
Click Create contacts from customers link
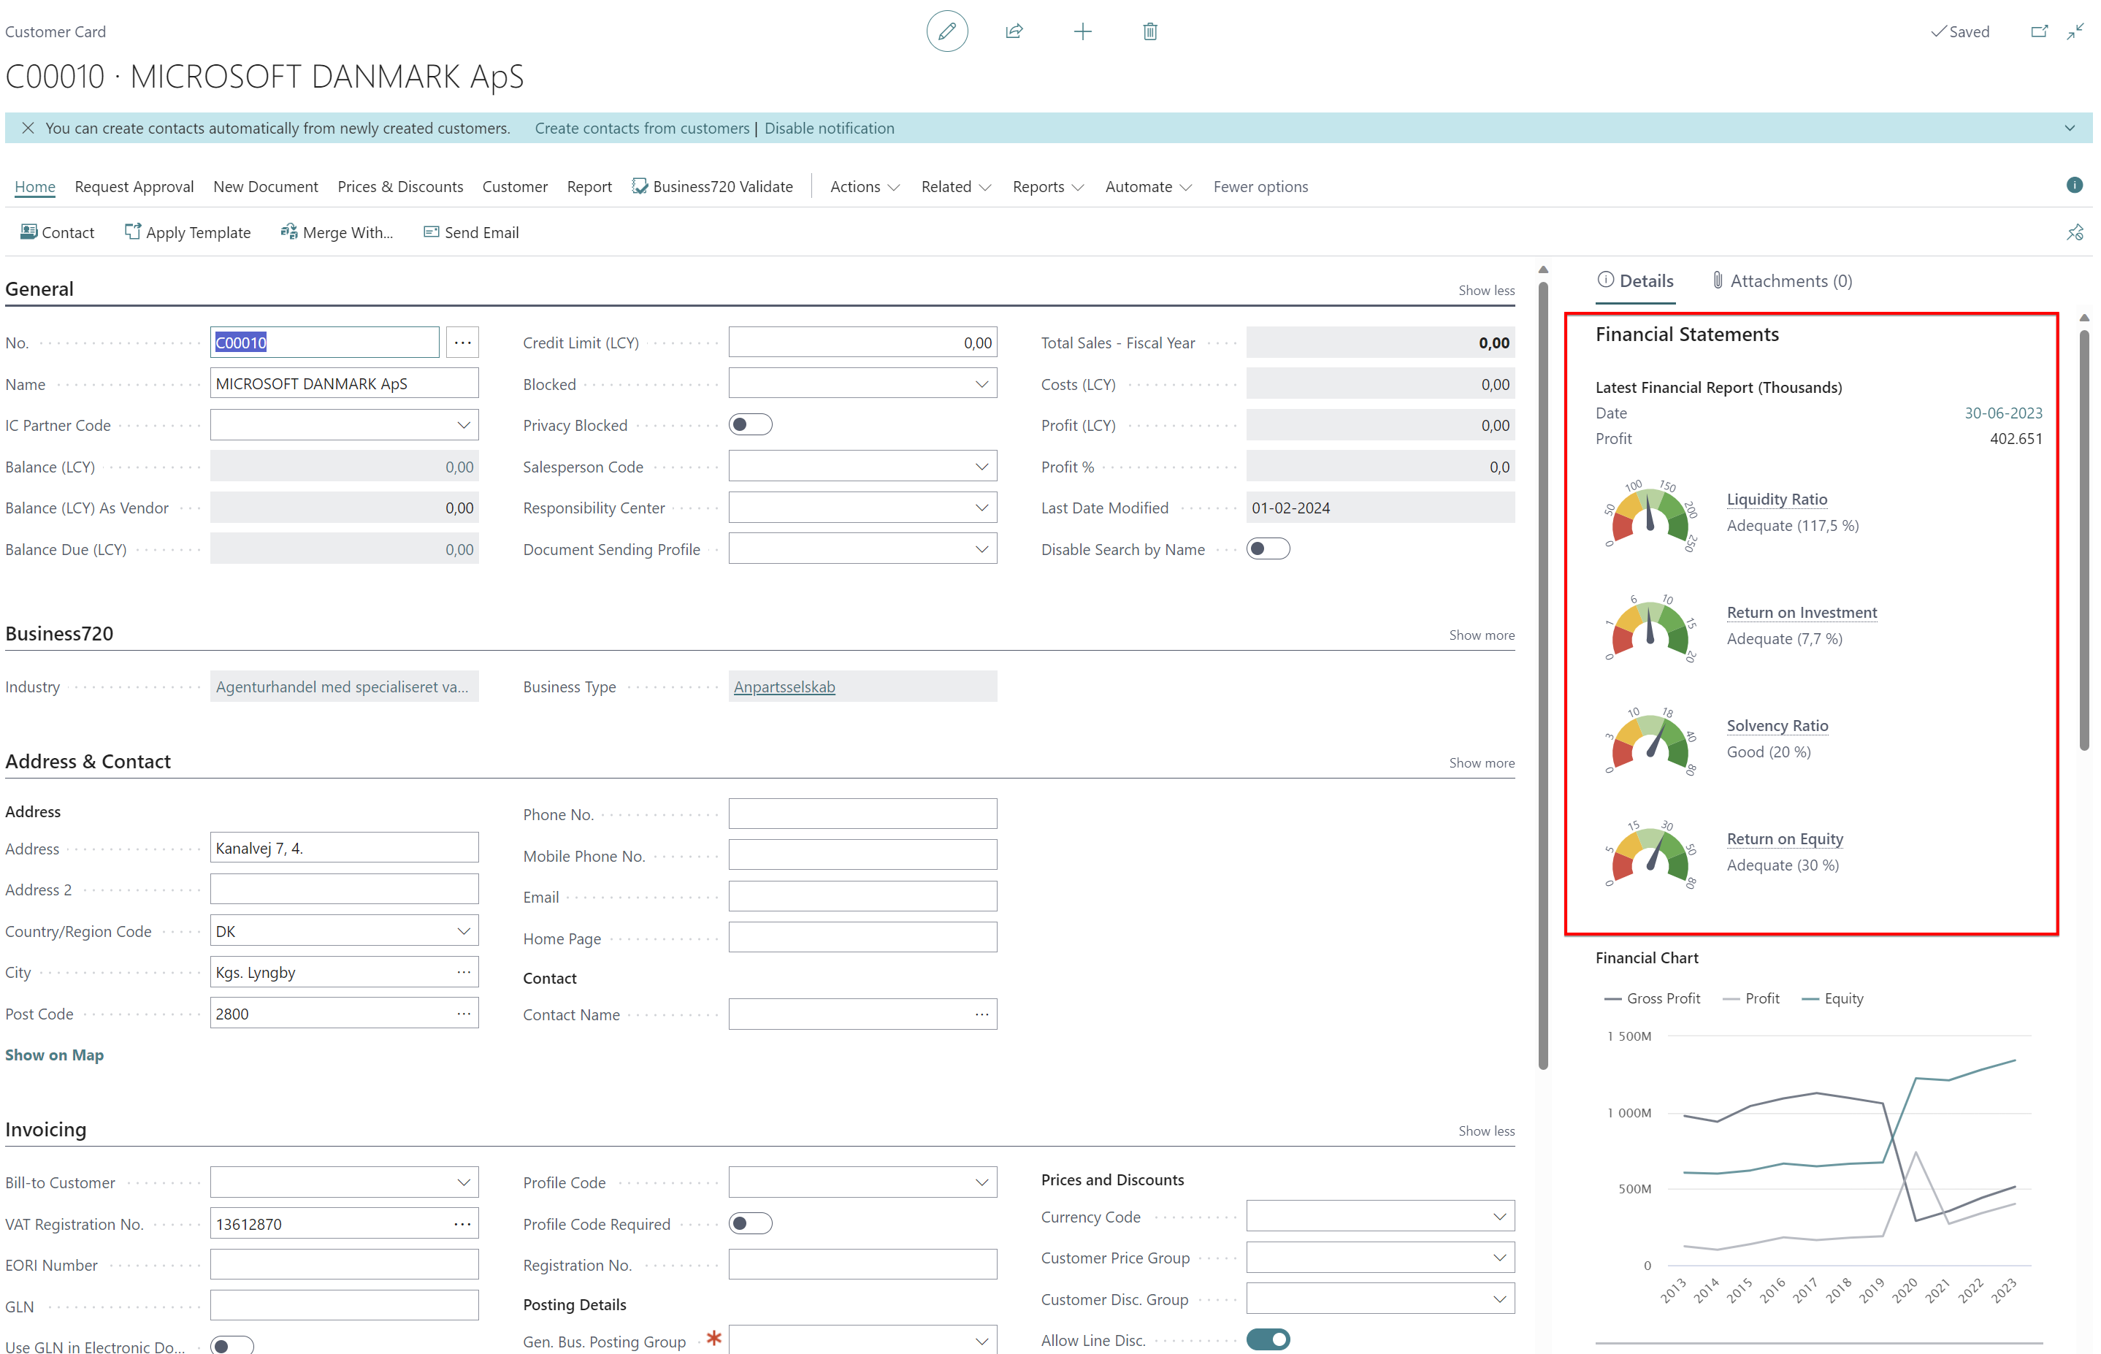[642, 128]
